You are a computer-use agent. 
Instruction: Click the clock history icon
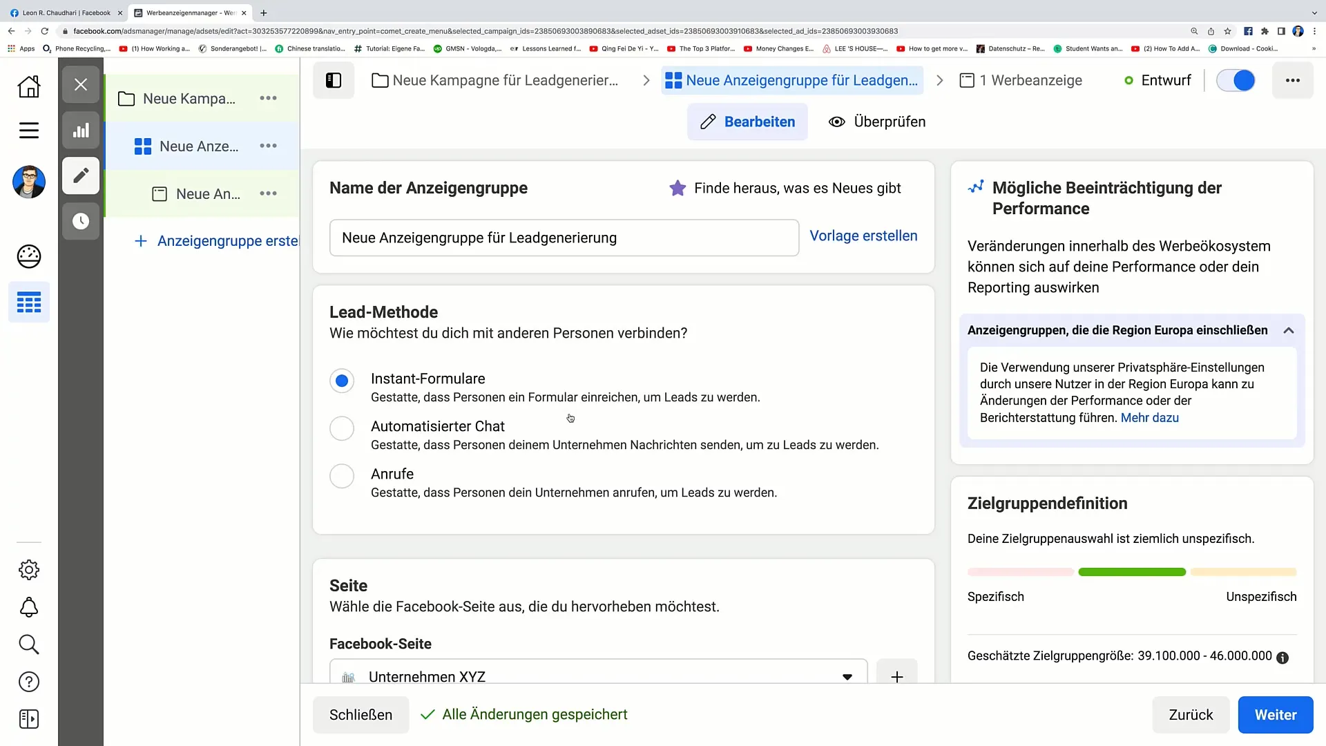pos(81,221)
